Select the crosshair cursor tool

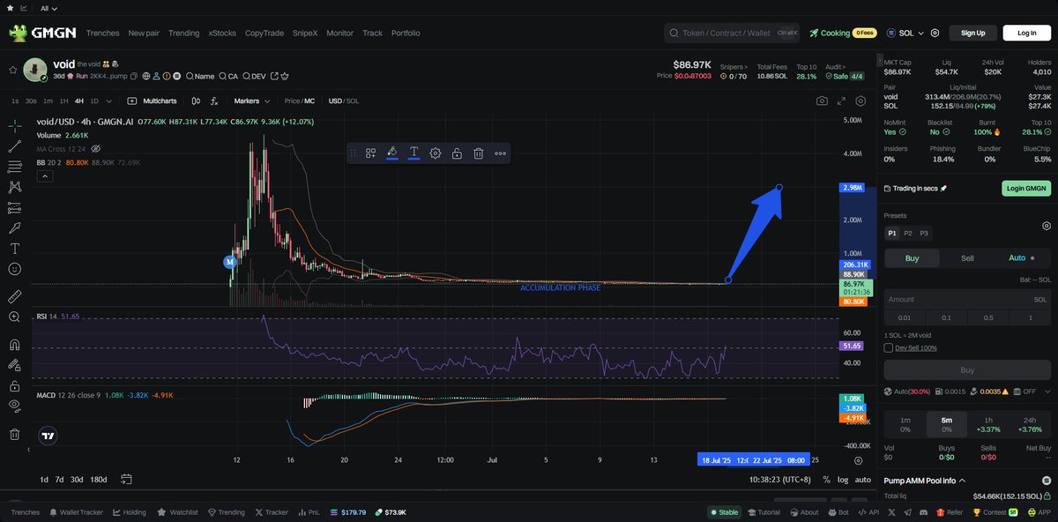click(15, 126)
